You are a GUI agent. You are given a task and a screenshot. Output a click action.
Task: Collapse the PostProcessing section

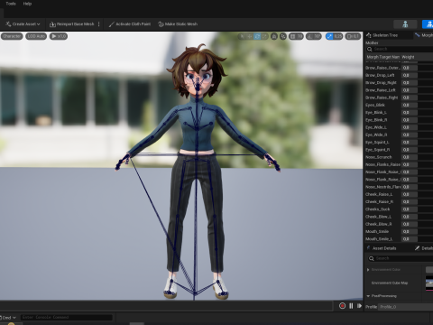tap(368, 296)
